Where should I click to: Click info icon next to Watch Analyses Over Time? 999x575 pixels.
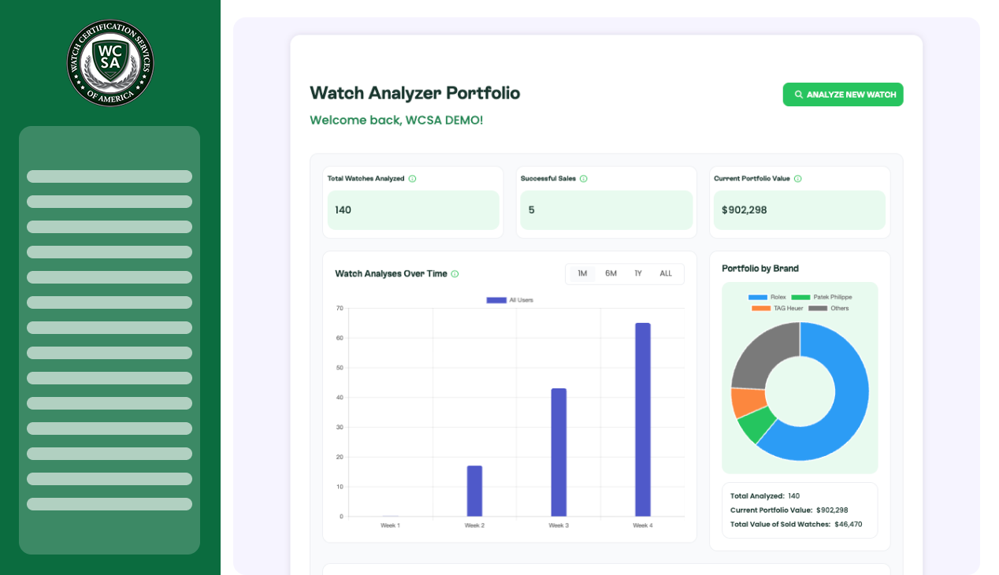click(x=455, y=274)
